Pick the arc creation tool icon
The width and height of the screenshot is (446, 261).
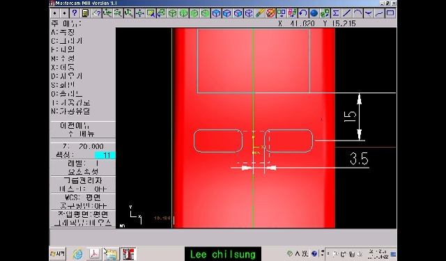357,13
